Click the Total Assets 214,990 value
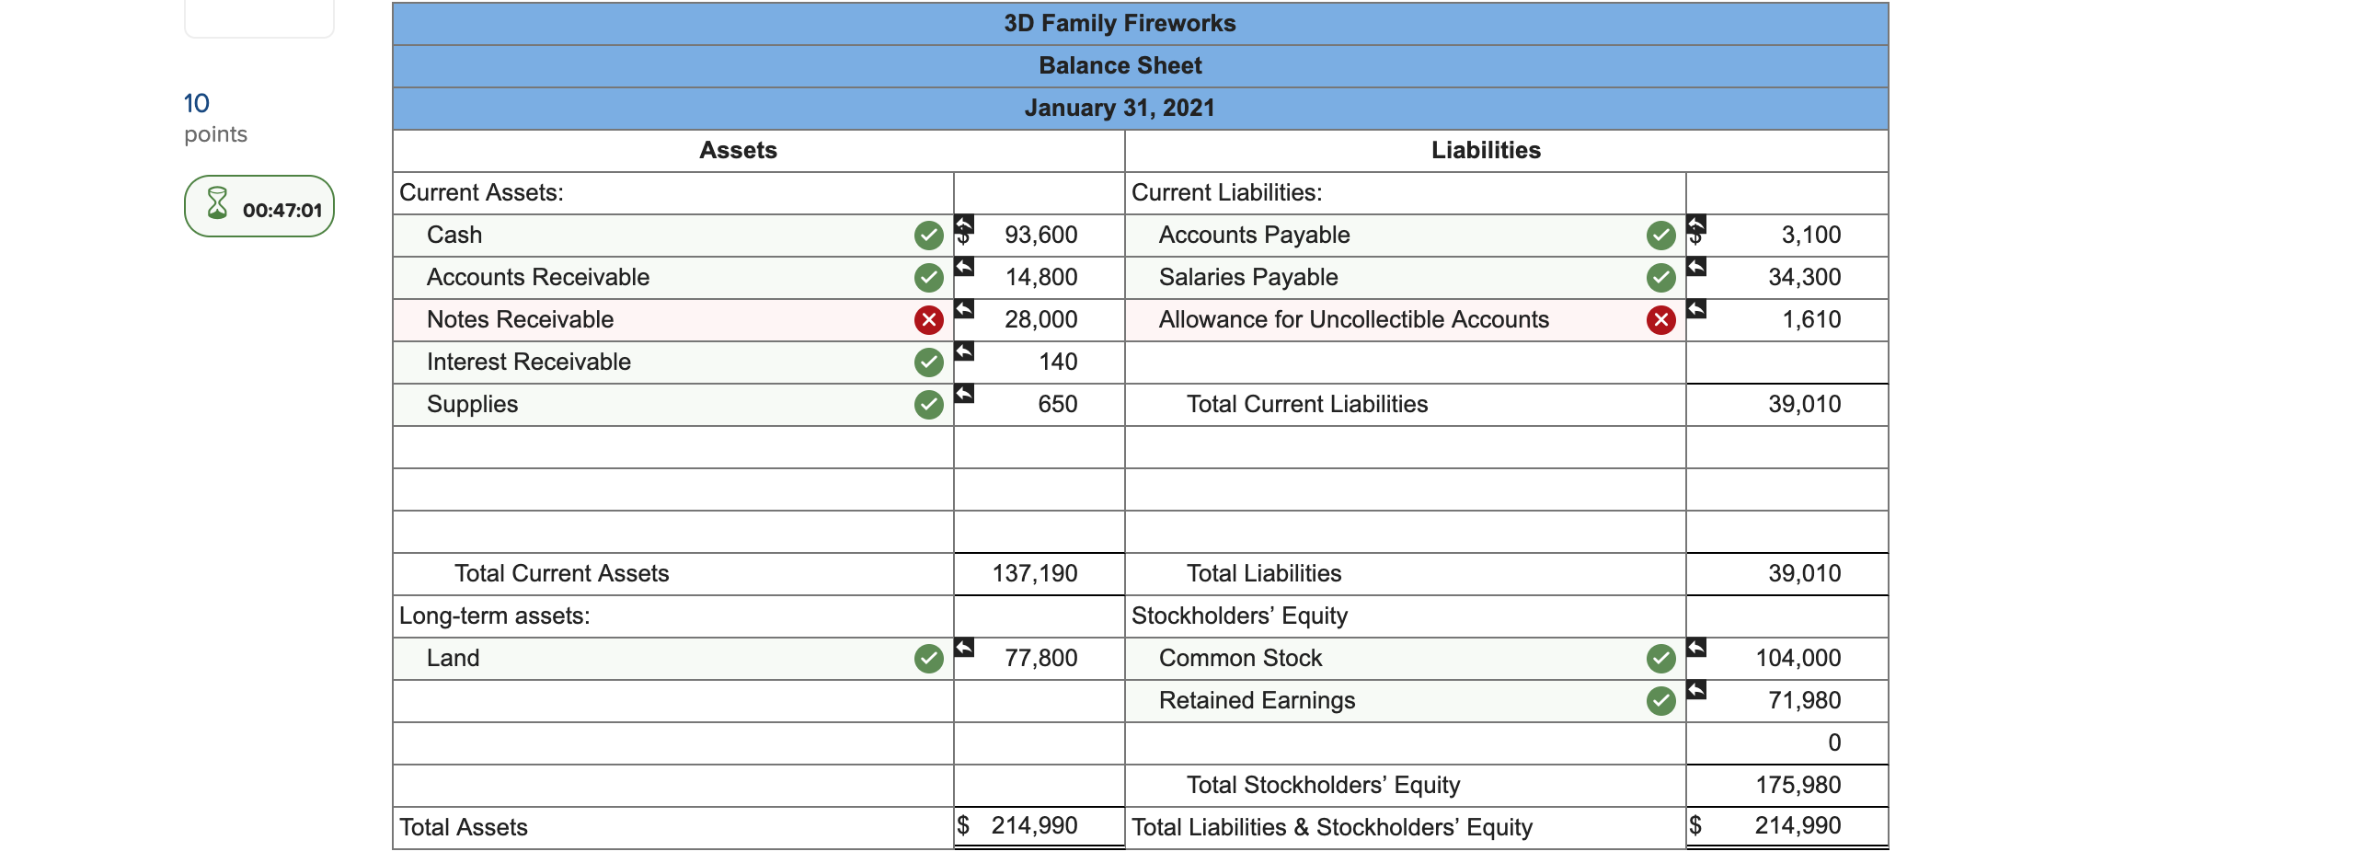This screenshot has height=863, width=2355. 1035,826
